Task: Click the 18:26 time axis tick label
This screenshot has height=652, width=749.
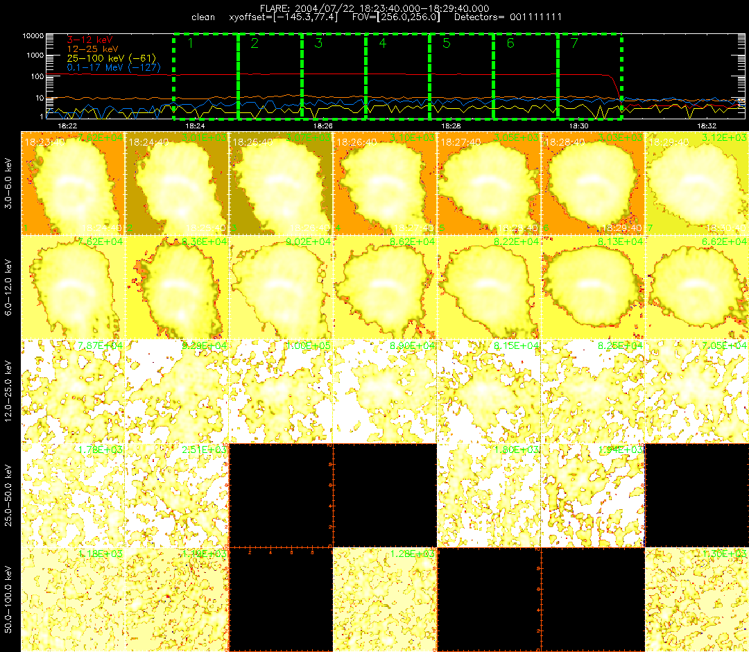Action: (x=323, y=126)
